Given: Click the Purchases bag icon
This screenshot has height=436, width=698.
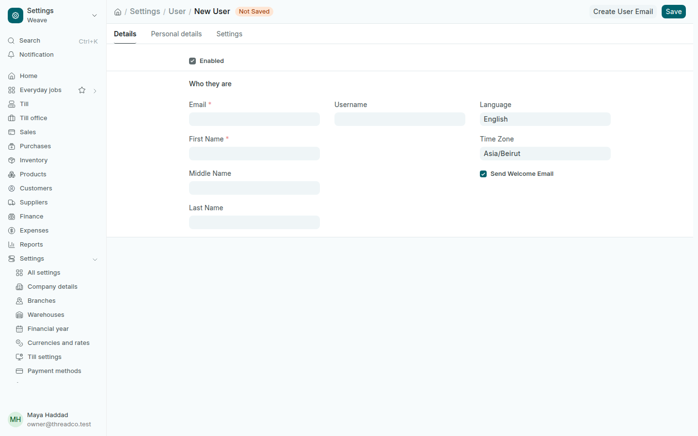Looking at the screenshot, I should [x=12, y=146].
